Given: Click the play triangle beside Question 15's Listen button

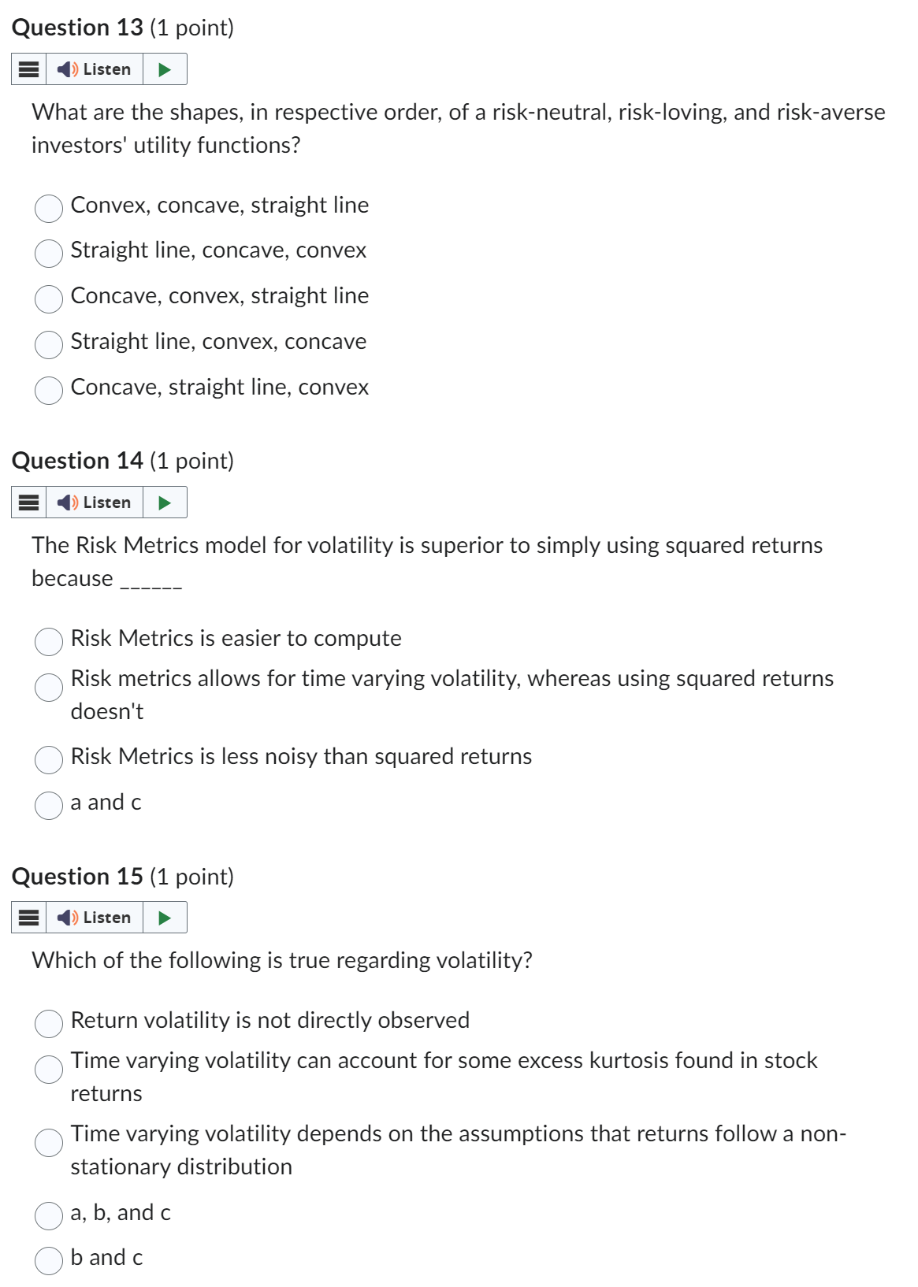Looking at the screenshot, I should coord(164,917).
